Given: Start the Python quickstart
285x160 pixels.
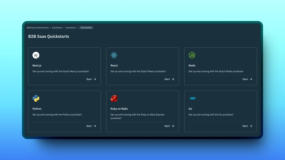Looking at the screenshot, I should (x=91, y=126).
